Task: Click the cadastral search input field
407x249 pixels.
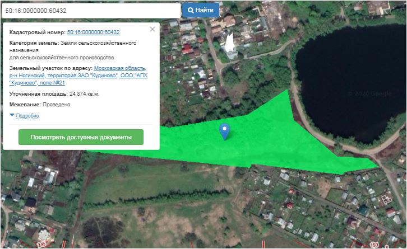Action: coord(90,10)
